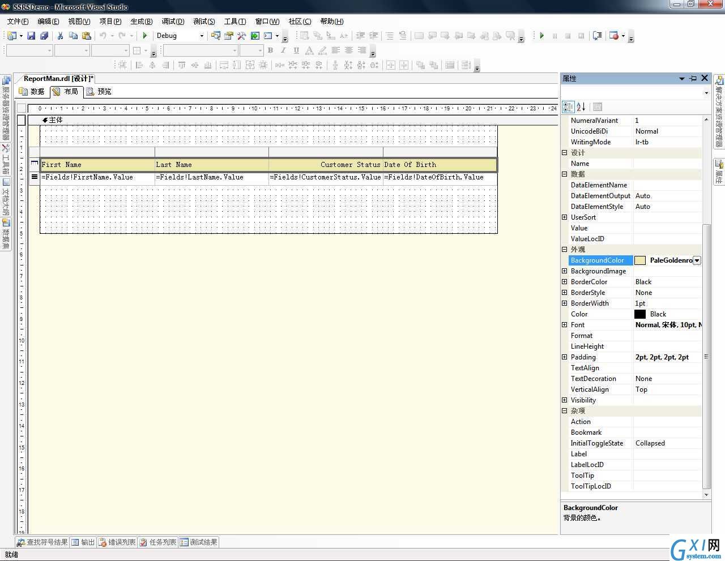Click the Format property value field

[667, 336]
